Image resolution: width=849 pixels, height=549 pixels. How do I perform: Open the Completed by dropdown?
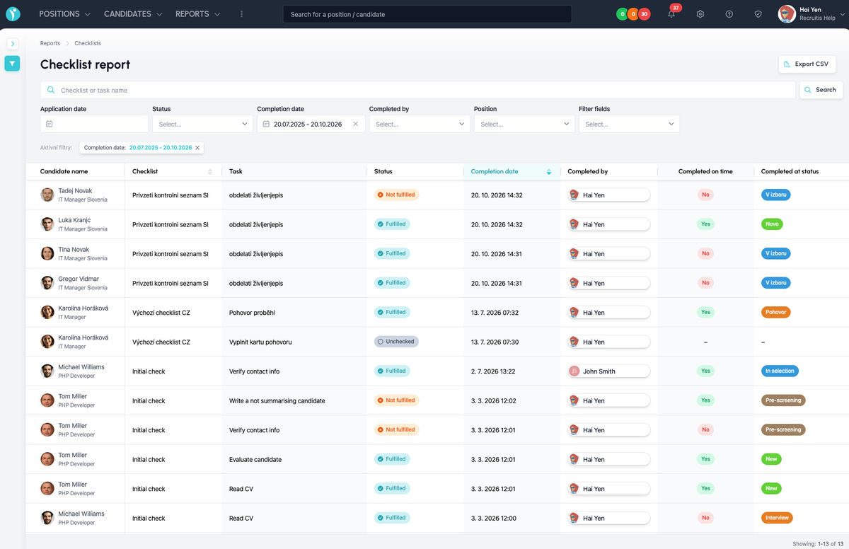[420, 124]
